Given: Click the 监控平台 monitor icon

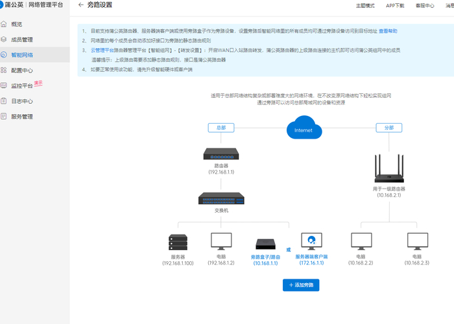Looking at the screenshot, I should (x=3, y=85).
